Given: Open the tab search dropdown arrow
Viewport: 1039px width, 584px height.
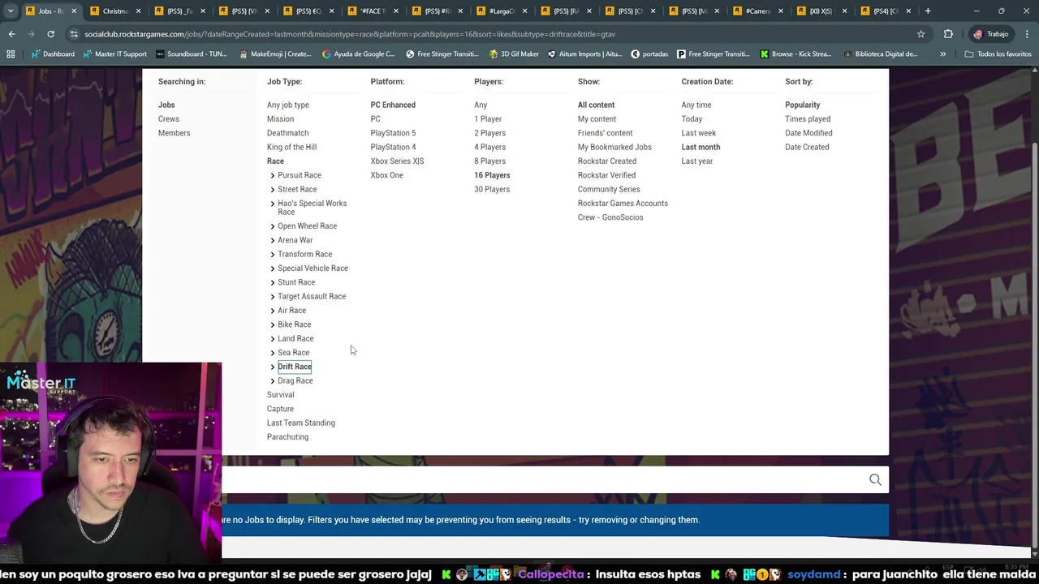Looking at the screenshot, I should tap(11, 11).
